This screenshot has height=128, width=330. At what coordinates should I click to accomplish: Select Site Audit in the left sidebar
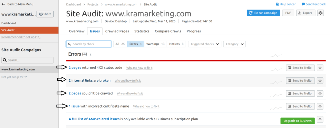coord(29,30)
